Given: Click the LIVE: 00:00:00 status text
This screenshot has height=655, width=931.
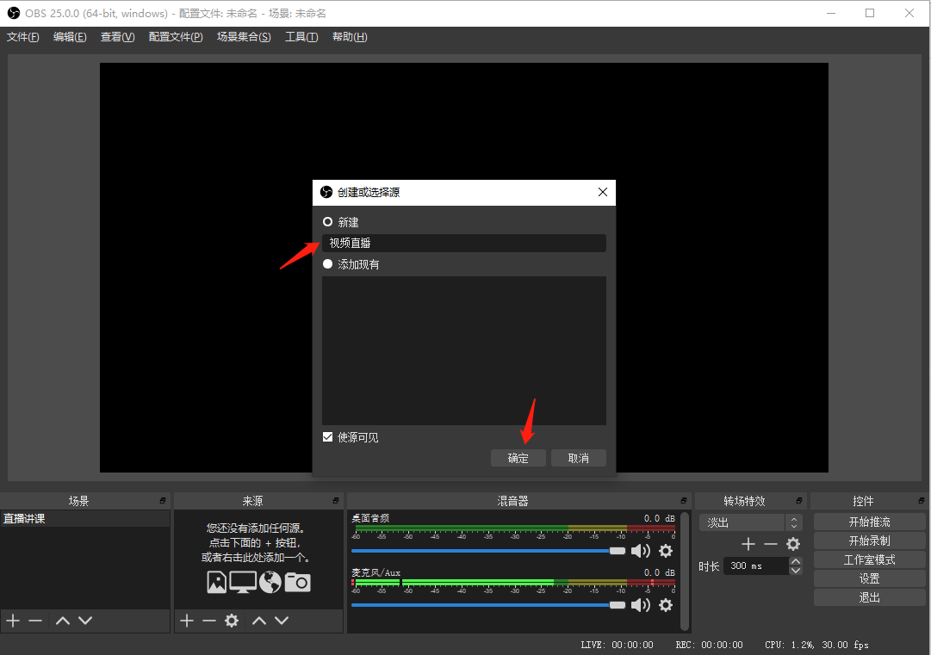Looking at the screenshot, I should (617, 645).
